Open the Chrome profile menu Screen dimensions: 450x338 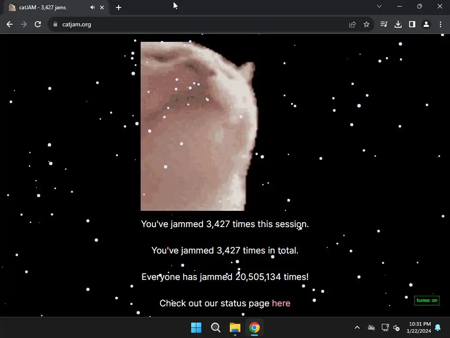426,25
